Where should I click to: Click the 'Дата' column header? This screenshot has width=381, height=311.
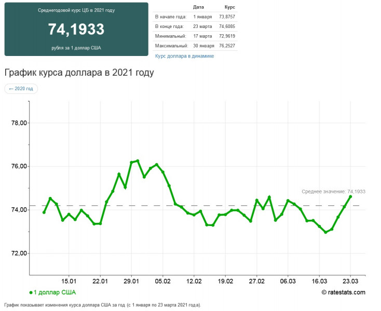[198, 7]
